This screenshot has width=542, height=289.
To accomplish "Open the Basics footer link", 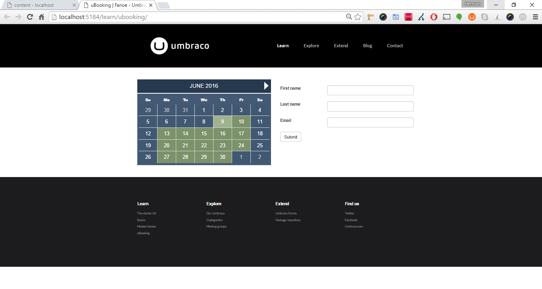I will point(141,220).
